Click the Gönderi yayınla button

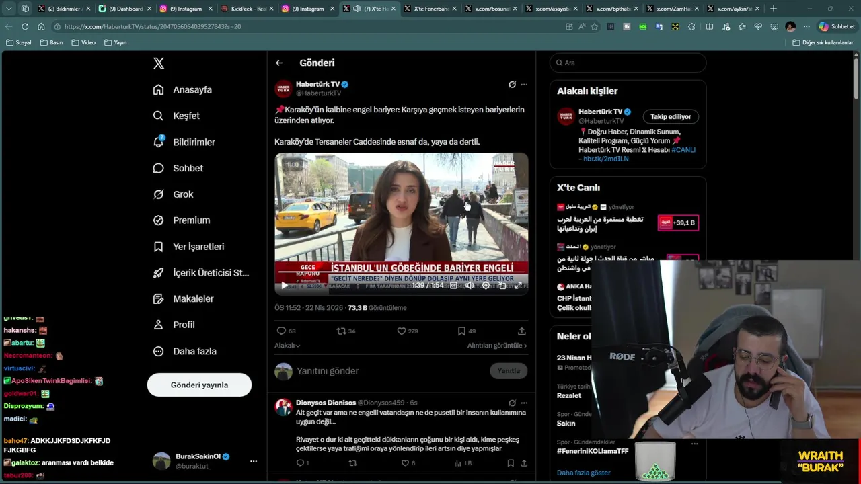pyautogui.click(x=199, y=385)
